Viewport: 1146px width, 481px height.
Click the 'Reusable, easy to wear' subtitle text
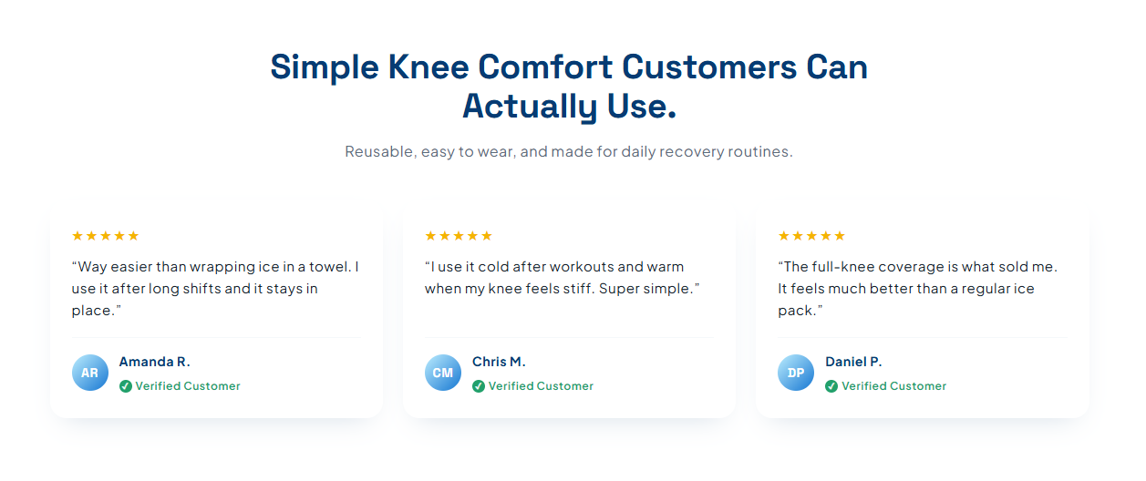pyautogui.click(x=569, y=151)
